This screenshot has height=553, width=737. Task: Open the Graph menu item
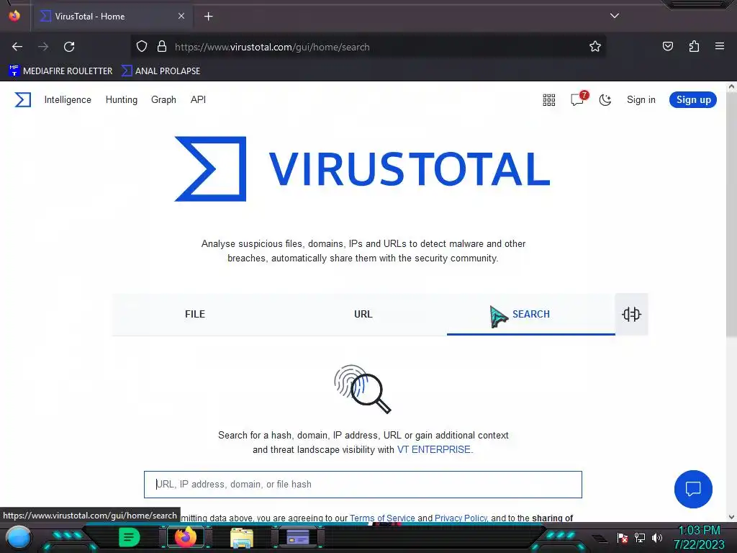[163, 99]
